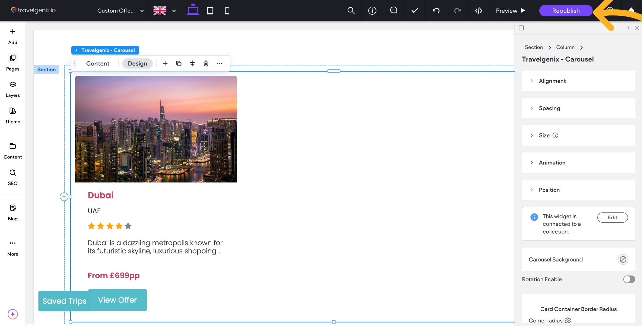Image resolution: width=642 pixels, height=326 pixels.
Task: Open the language flag dropdown
Action: pyautogui.click(x=165, y=11)
